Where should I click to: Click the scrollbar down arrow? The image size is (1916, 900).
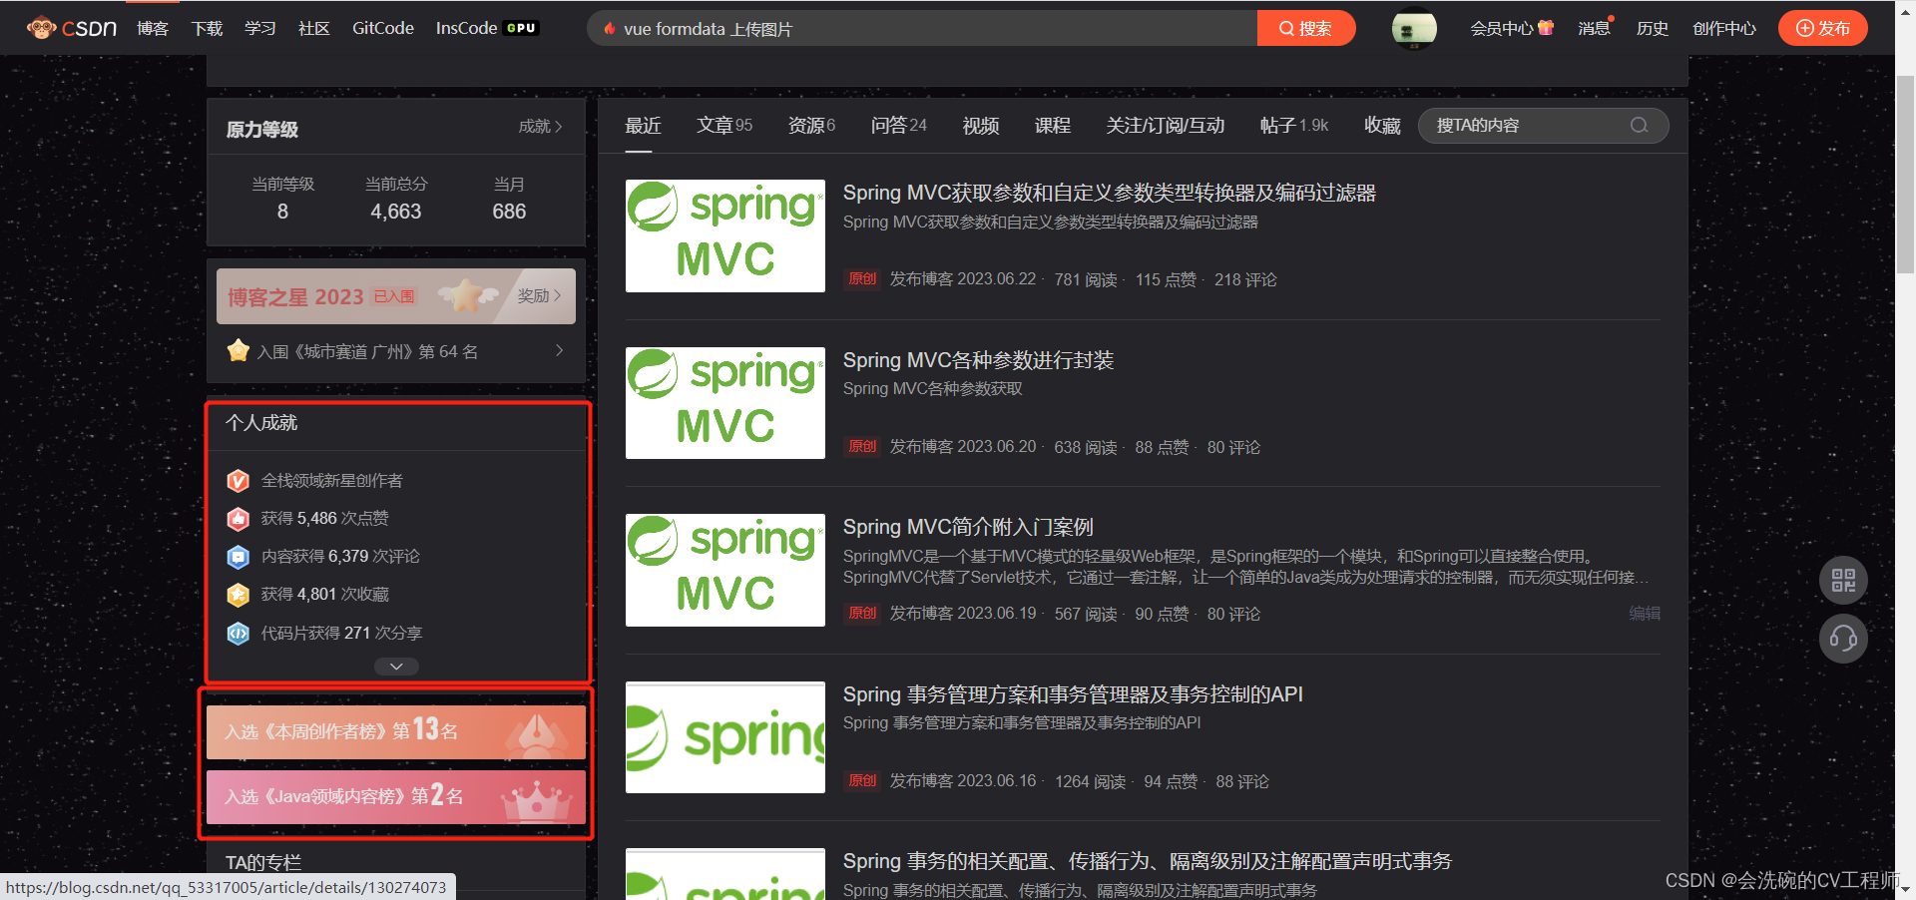point(1905,889)
